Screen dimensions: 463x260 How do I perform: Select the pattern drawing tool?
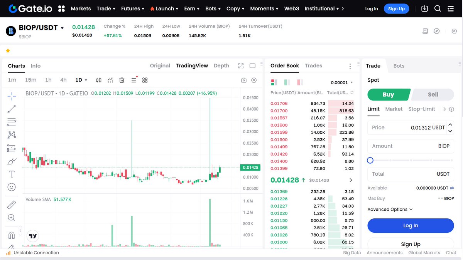(x=12, y=135)
